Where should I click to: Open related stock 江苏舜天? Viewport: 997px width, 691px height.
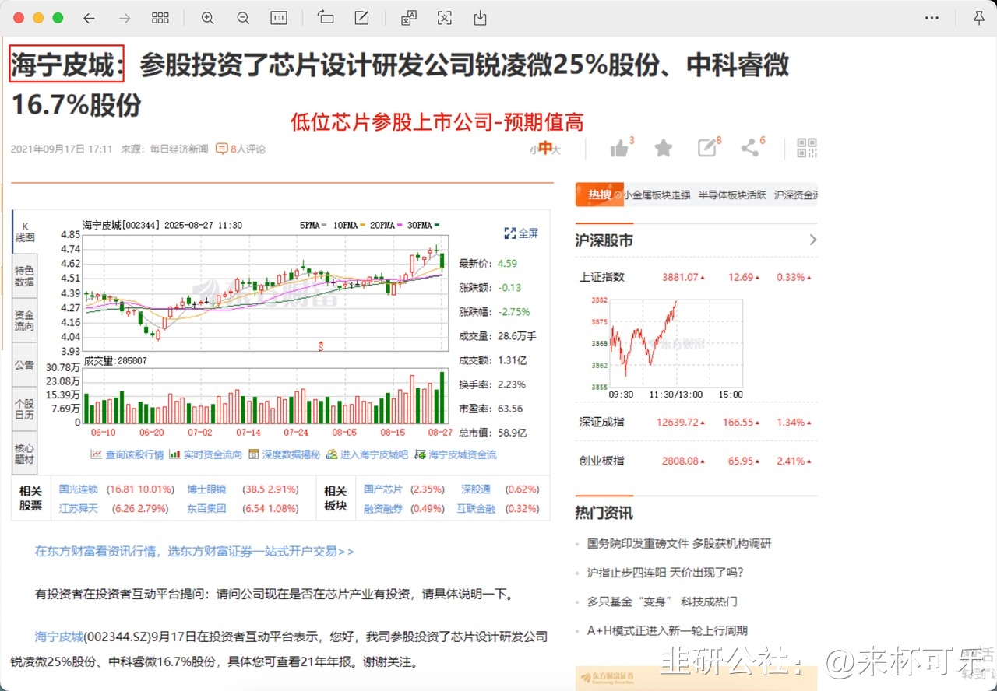pyautogui.click(x=79, y=509)
